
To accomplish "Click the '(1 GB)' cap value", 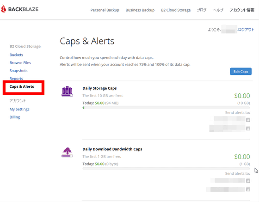I will 245,164.
